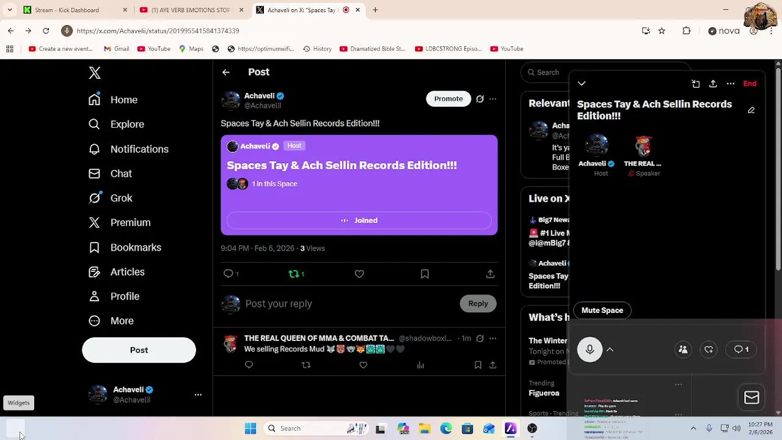Click the Promote button
The width and height of the screenshot is (782, 440).
pyautogui.click(x=448, y=98)
